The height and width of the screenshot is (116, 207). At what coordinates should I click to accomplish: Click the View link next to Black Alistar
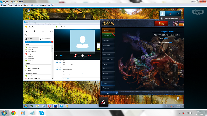[171, 42]
